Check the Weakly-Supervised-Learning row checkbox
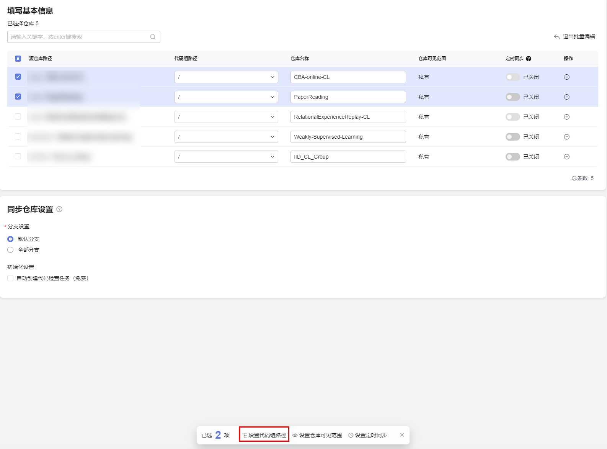This screenshot has height=449, width=607. 18,136
